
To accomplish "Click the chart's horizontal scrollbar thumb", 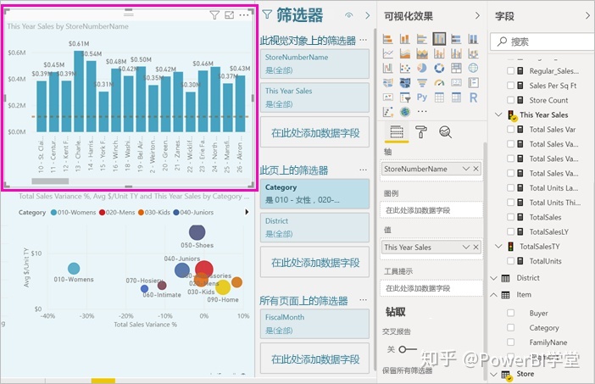I will pyautogui.click(x=50, y=181).
